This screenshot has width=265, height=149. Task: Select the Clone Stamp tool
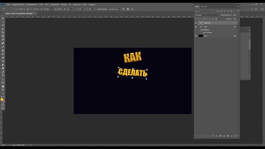(x=3, y=50)
